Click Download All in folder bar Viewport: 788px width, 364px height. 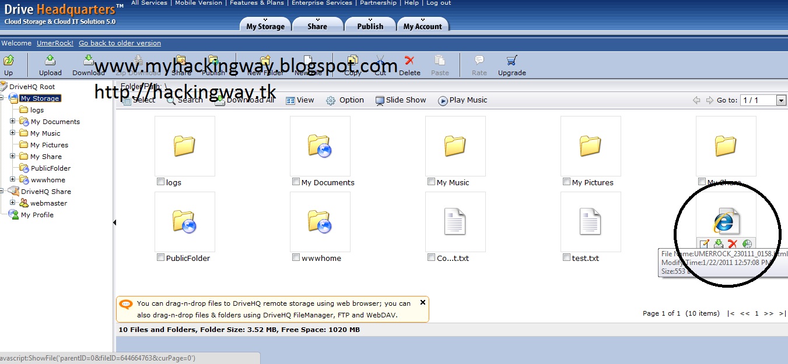[245, 100]
